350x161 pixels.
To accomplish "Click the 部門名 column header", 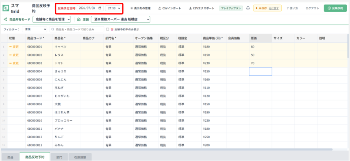I will pyautogui.click(x=118, y=38).
